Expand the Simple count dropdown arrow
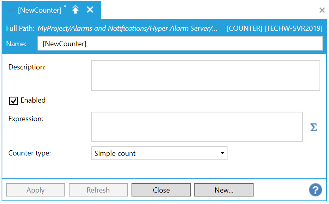 (222, 153)
